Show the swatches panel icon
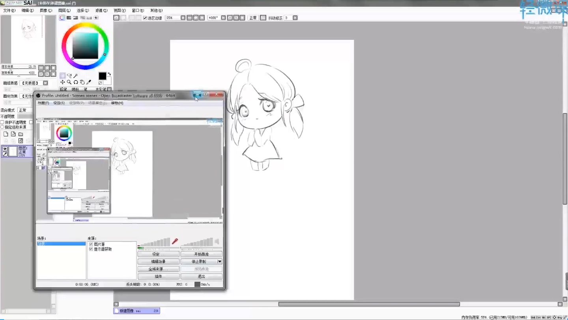The height and width of the screenshot is (320, 568). 89,18
